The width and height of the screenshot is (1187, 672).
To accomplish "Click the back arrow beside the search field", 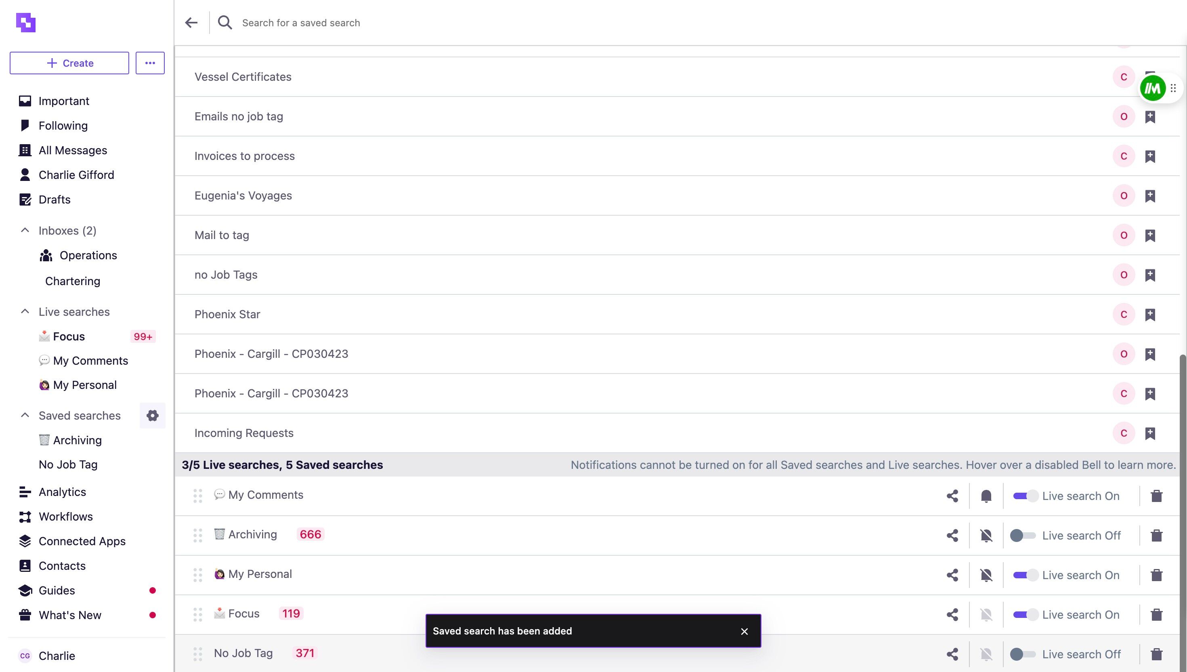I will (x=191, y=23).
